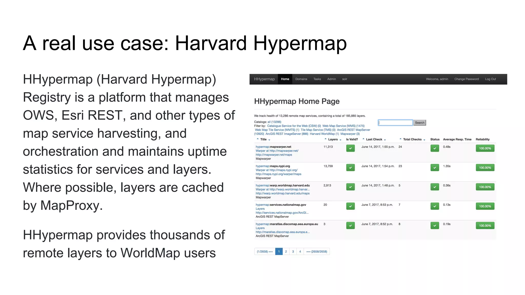Click 100.00% reliability badge for services.nationalmap.gov
525x295 pixels.
[x=485, y=206]
